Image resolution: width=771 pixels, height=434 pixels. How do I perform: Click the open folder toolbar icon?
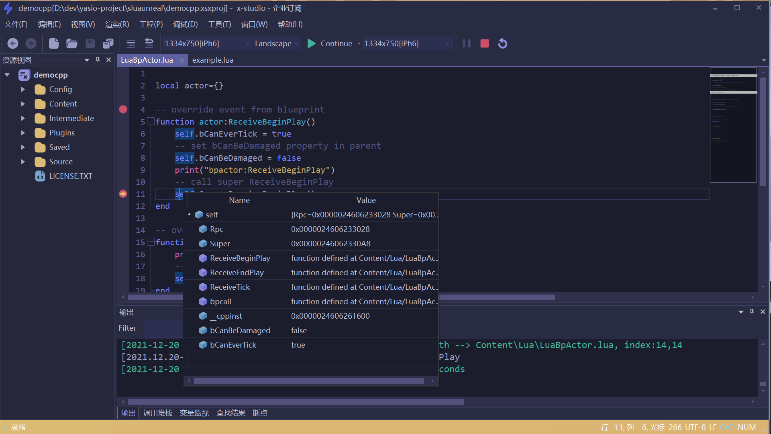72,43
